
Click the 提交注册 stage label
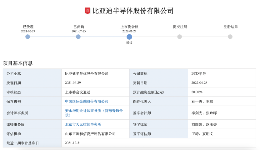[x=180, y=27]
